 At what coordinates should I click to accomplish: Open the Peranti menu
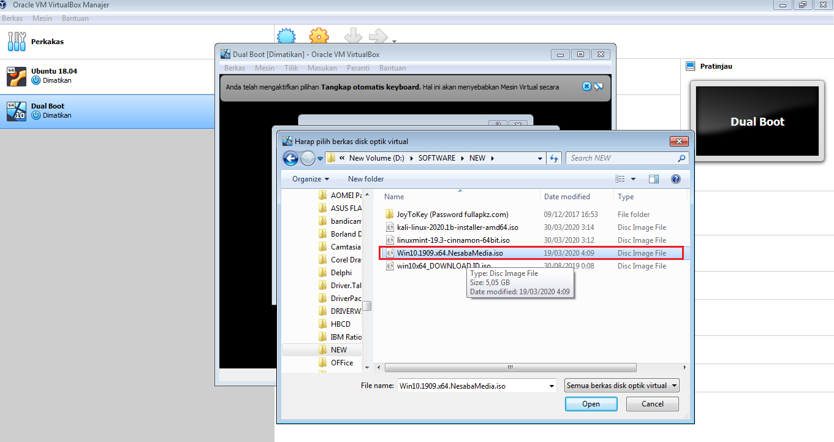click(x=358, y=67)
